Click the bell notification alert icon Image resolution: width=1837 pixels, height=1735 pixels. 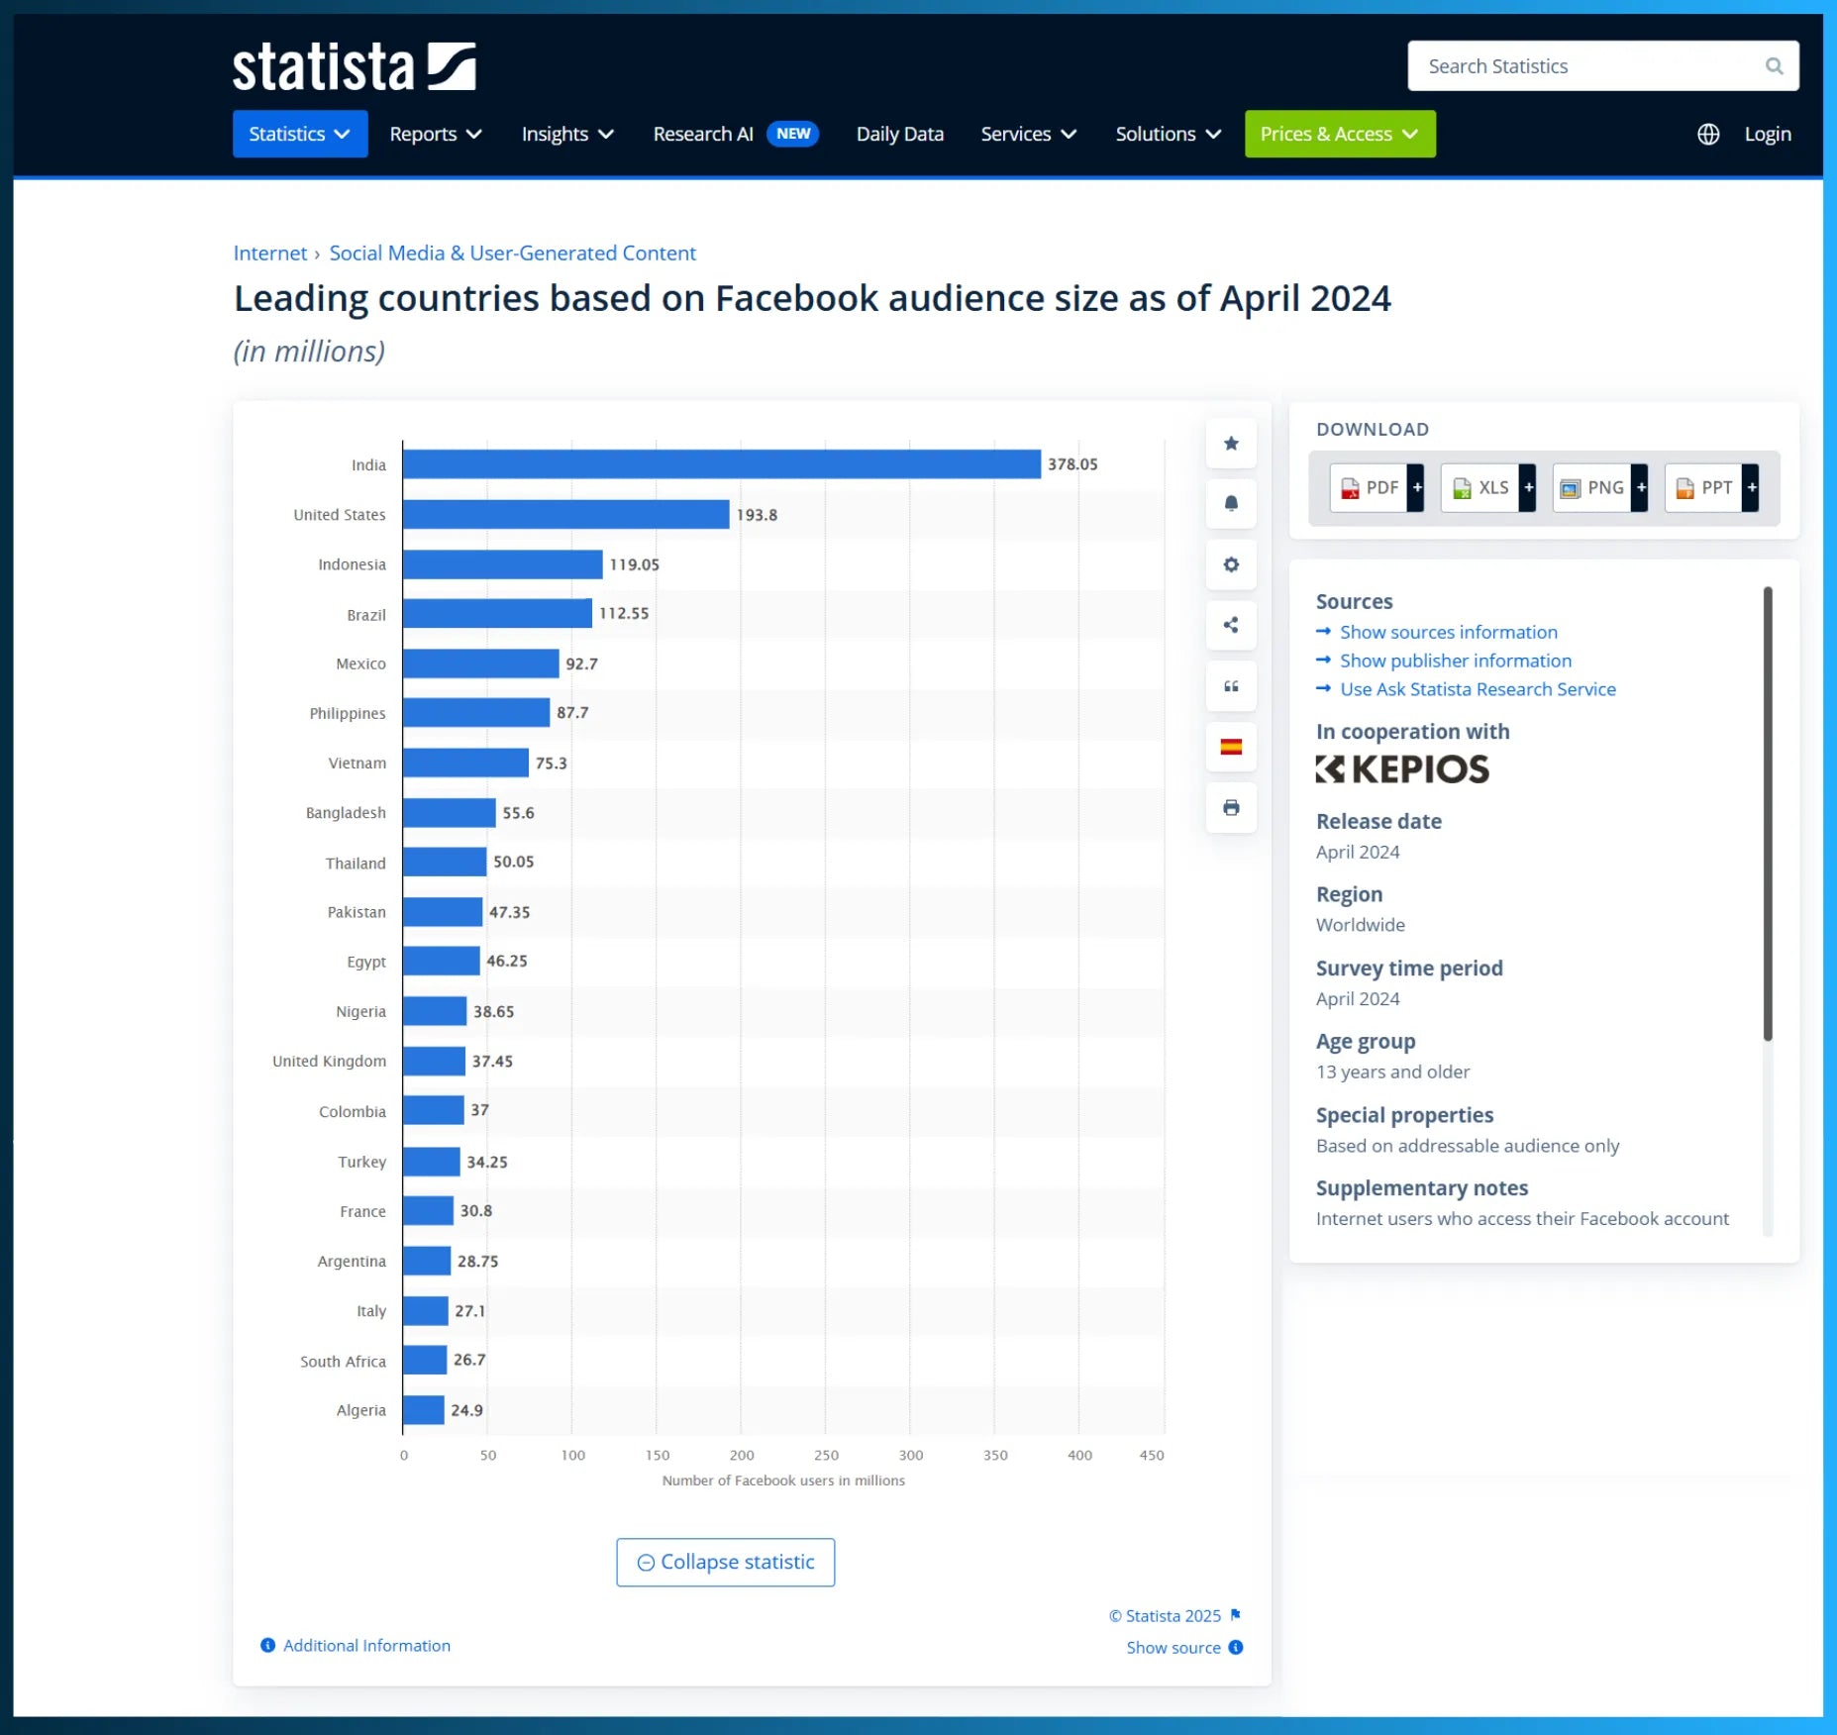tap(1230, 504)
